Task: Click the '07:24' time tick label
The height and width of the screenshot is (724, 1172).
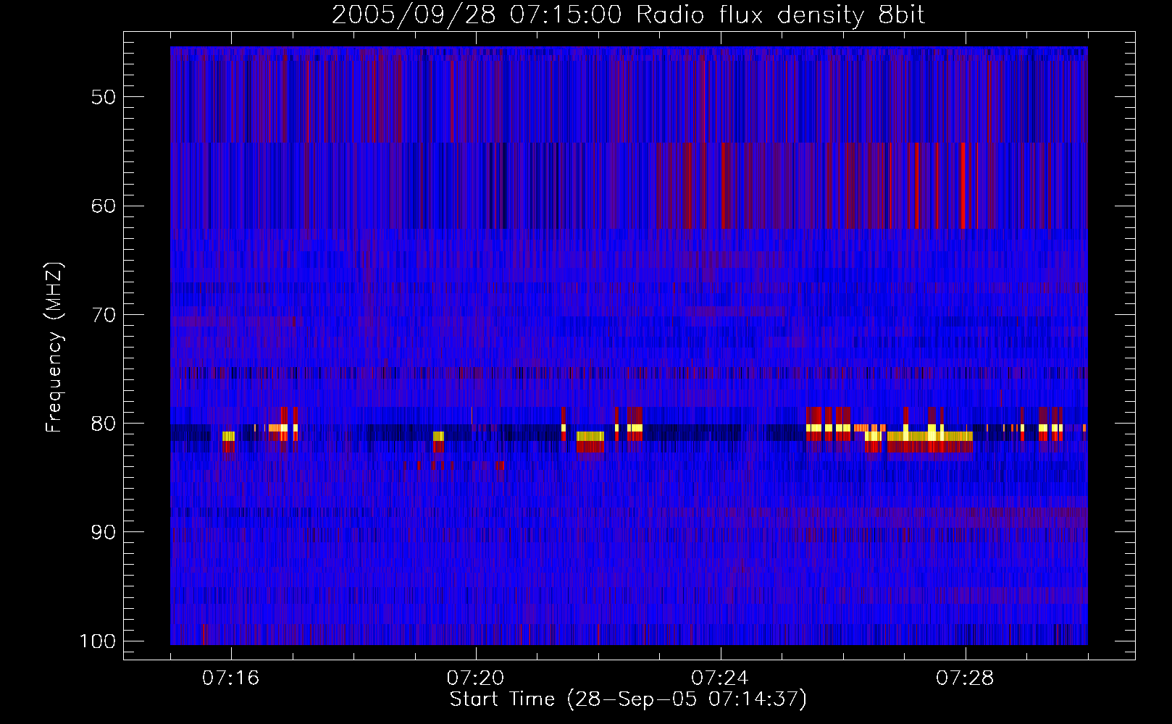Action: click(721, 678)
